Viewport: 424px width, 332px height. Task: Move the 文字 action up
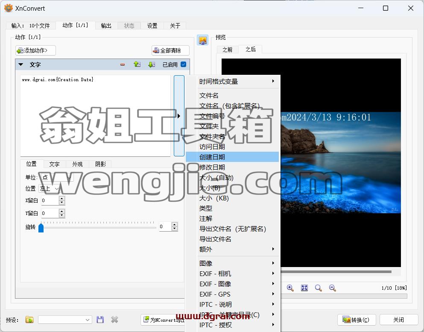(137, 65)
